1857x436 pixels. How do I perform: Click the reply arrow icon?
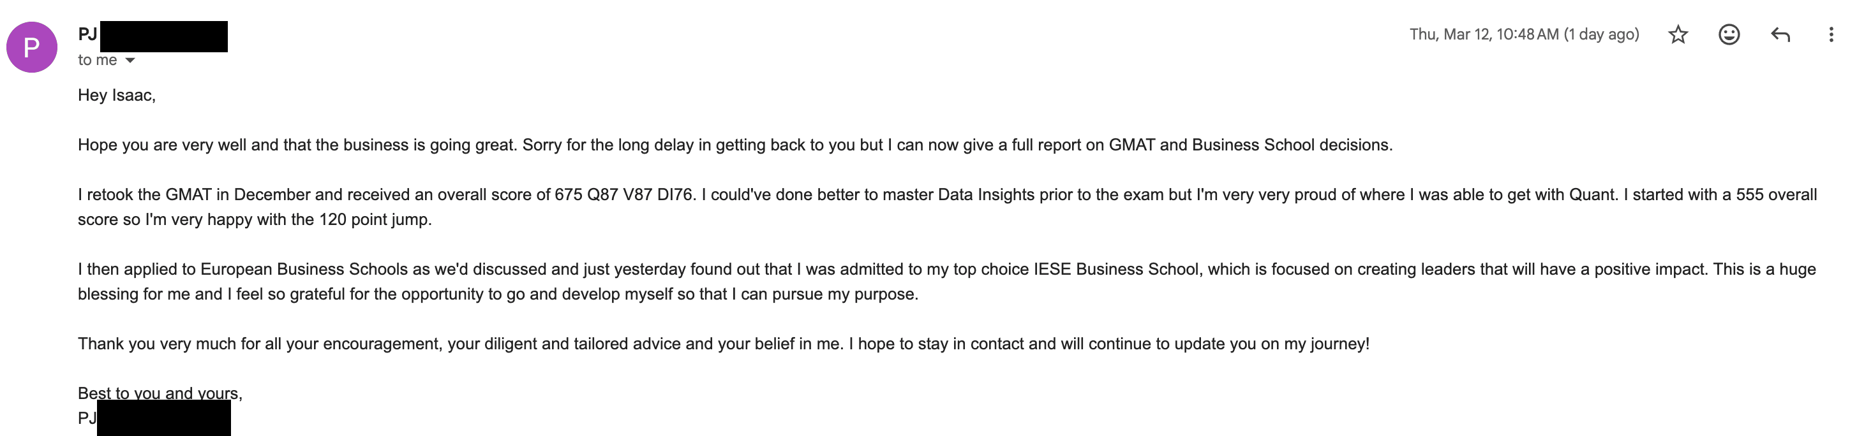pos(1780,34)
